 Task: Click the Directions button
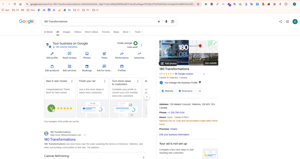(185, 91)
